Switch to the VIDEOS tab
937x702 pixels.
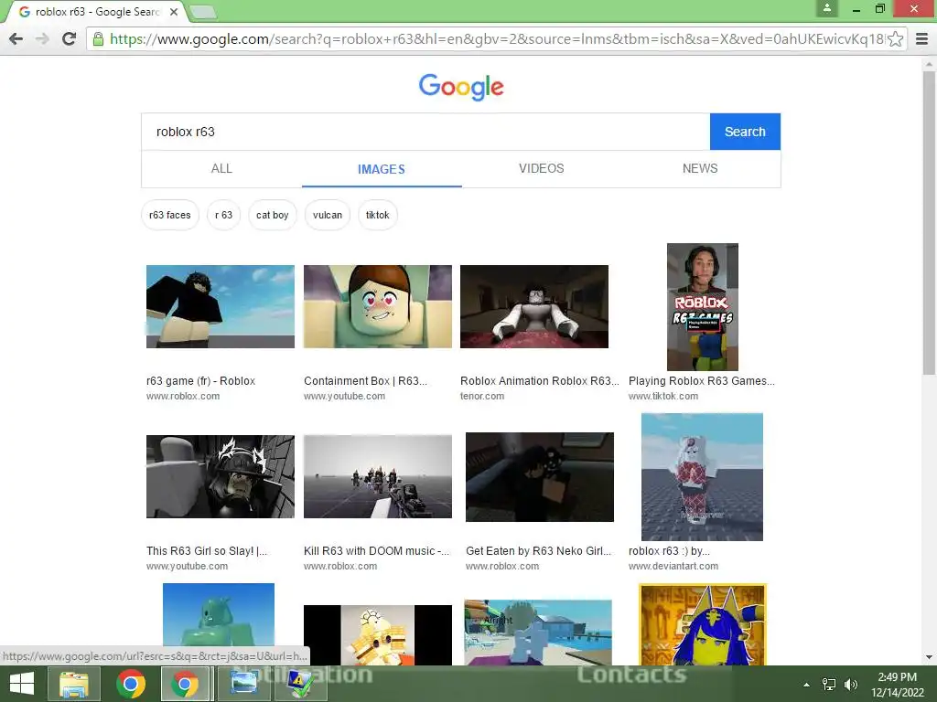point(542,168)
